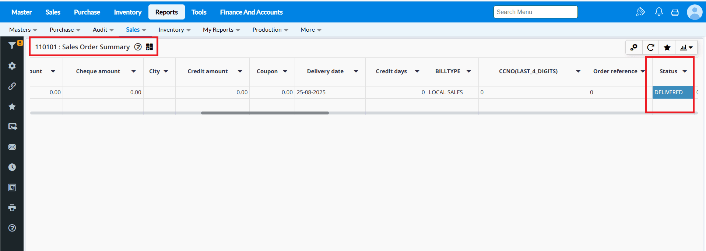706x251 pixels.
Task: Open the notifications bell
Action: (x=659, y=12)
